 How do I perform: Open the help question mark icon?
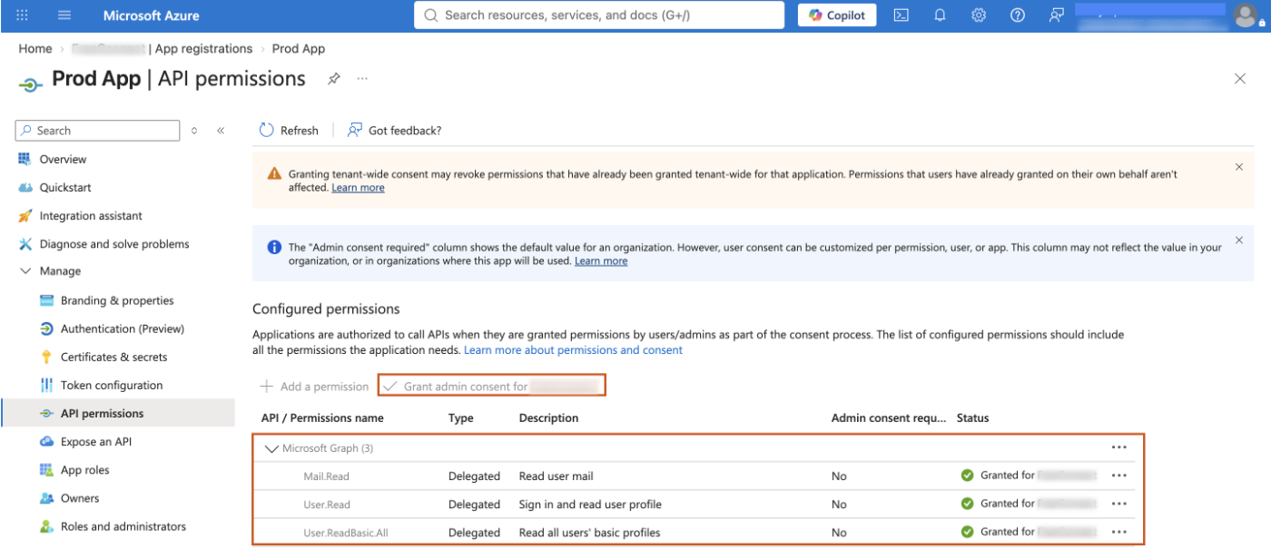(x=1018, y=15)
